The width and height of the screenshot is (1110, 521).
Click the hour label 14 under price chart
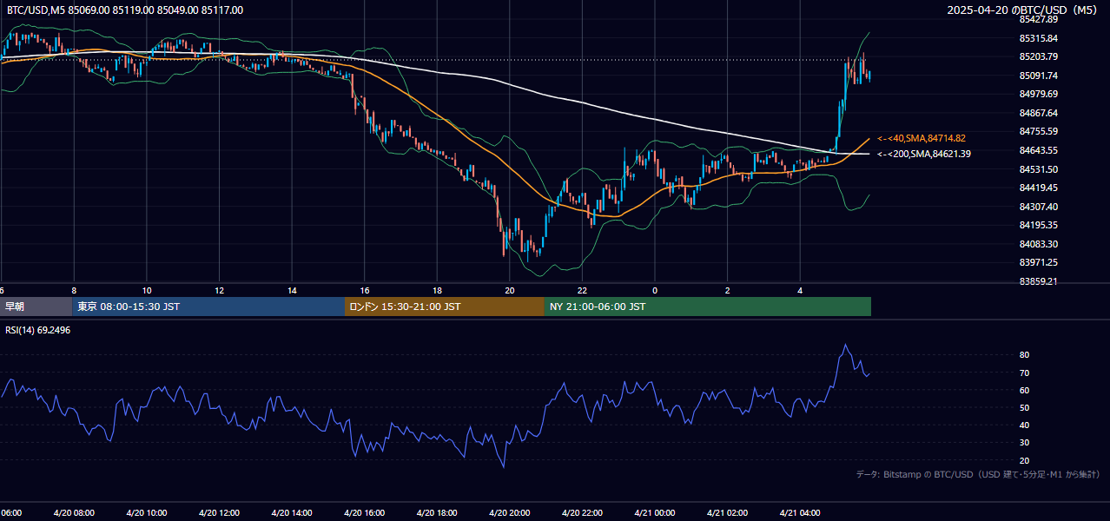(292, 291)
